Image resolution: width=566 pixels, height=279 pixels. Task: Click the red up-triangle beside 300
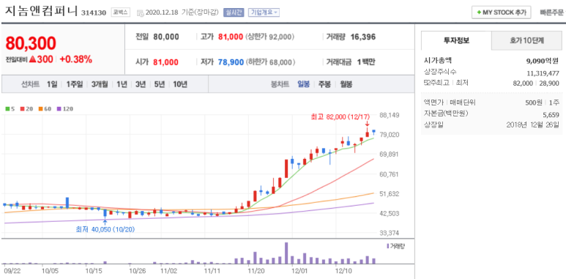32,59
